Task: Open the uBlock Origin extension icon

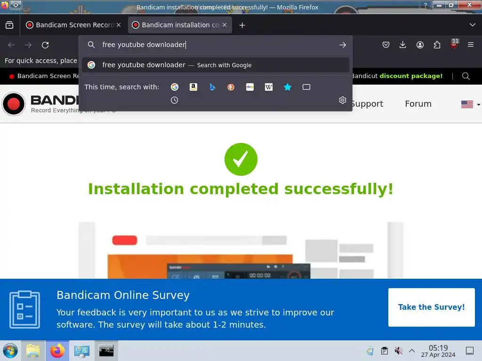Action: click(x=454, y=44)
